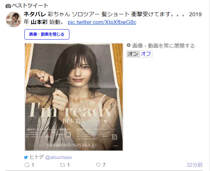The image size is (210, 171).
Task: Click the ベストツイート heading
Action: pos(30,6)
